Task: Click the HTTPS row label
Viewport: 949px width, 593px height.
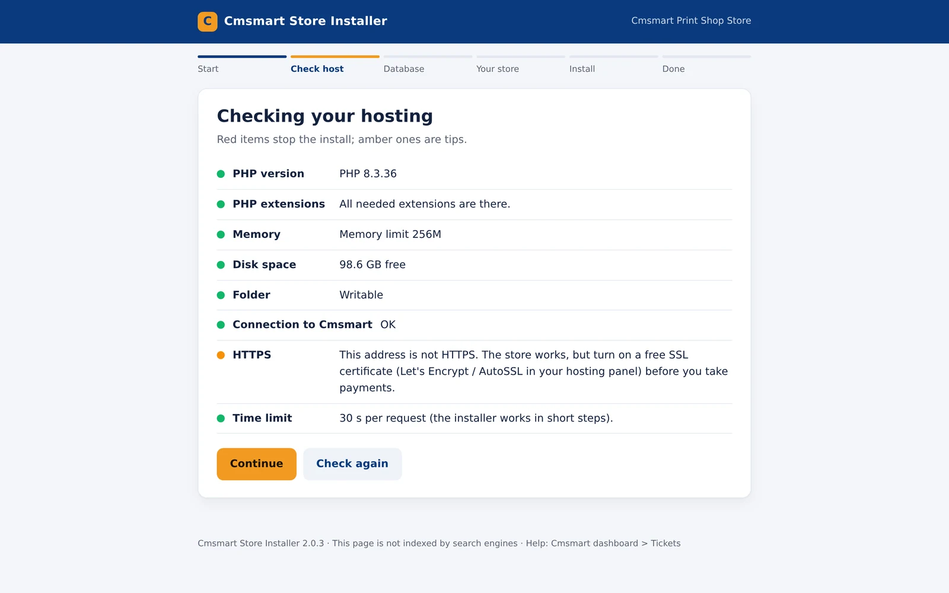Action: (251, 355)
